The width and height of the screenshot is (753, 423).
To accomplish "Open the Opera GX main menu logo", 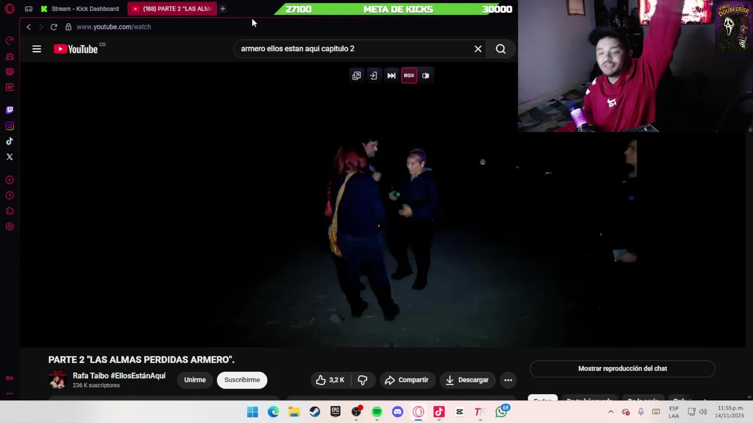I will coord(9,9).
